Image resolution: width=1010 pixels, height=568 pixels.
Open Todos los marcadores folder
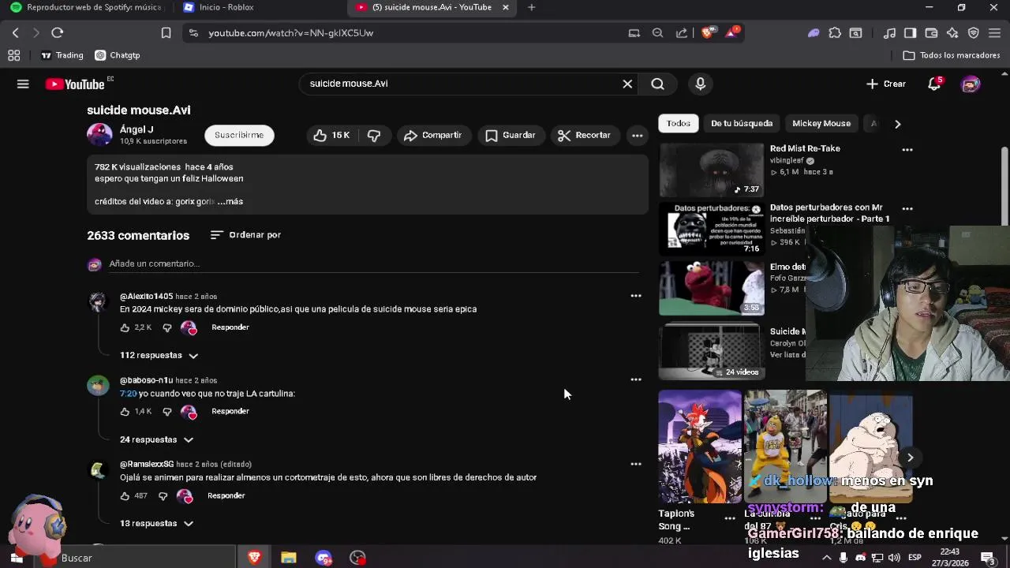[952, 55]
